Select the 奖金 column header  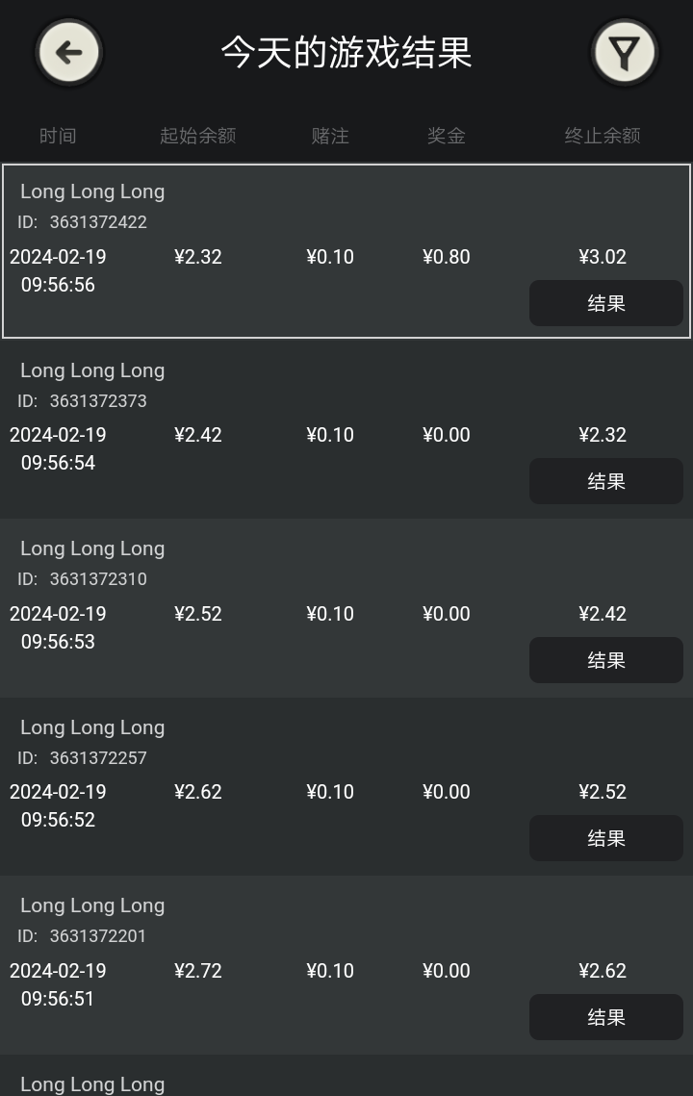(x=447, y=136)
